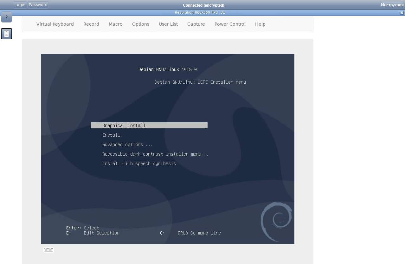Open the Инструкция link
Image resolution: width=405 pixels, height=264 pixels.
(x=392, y=5)
